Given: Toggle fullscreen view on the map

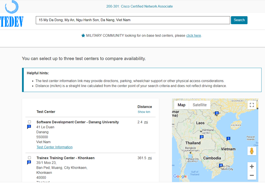Looking at the screenshot, I should 252,105.
